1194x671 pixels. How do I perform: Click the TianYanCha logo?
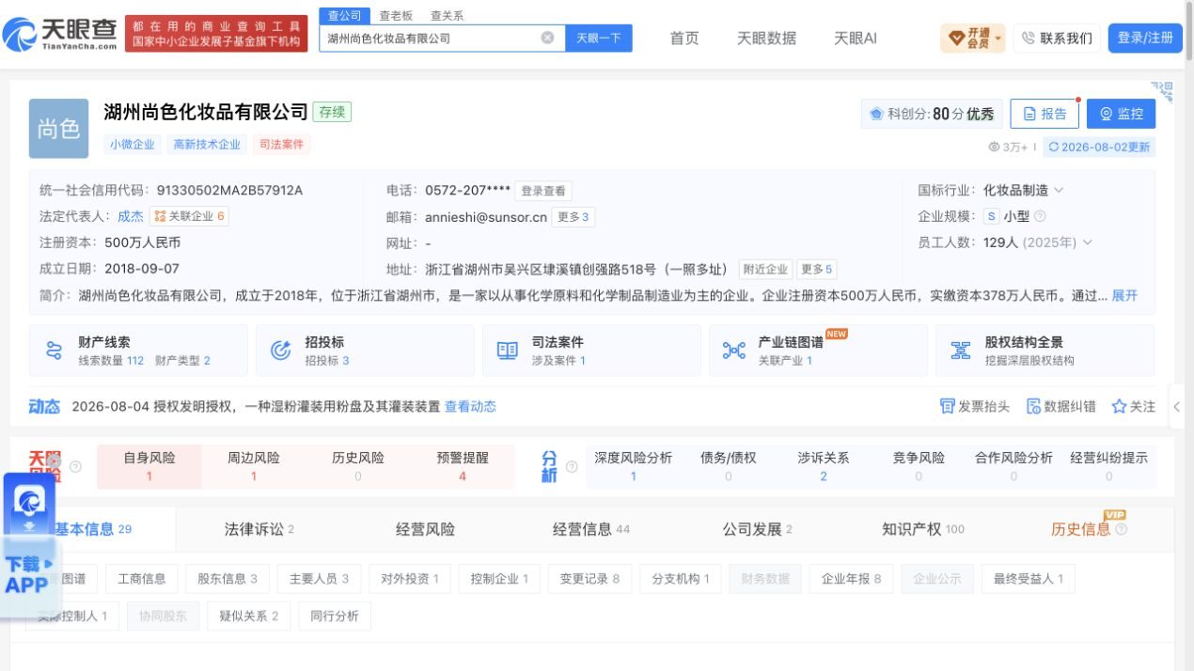(60, 35)
